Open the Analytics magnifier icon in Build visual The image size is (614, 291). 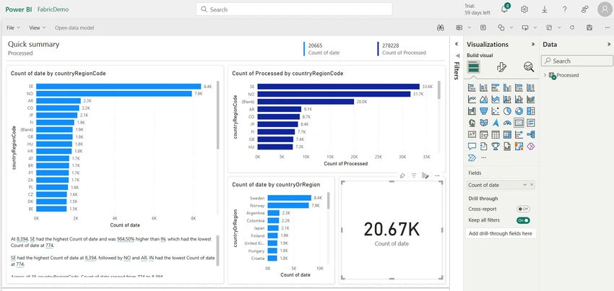coord(529,67)
